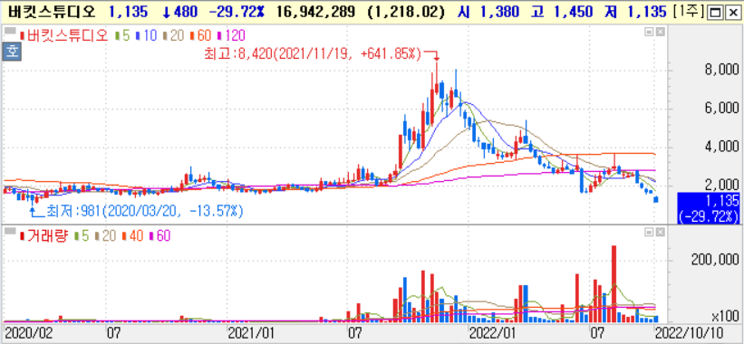Select the red 버킷스튜디오 price legend entry
The width and height of the screenshot is (744, 344).
click(65, 35)
